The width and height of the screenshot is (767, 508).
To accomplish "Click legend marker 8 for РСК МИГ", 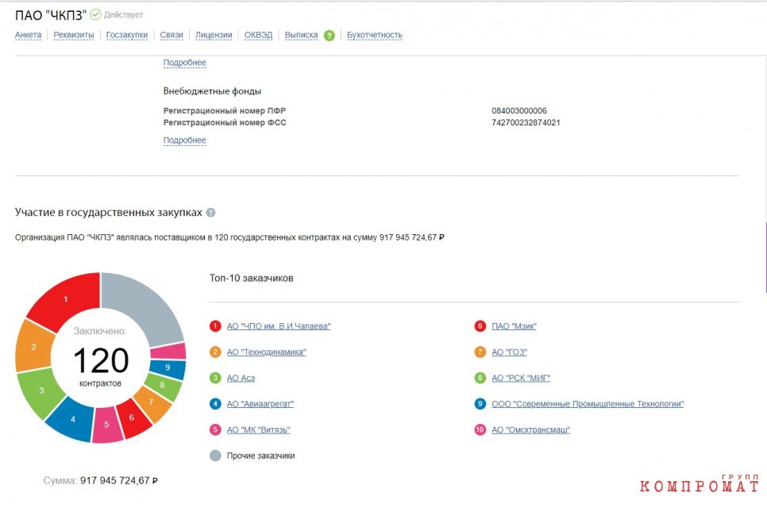I will 480,378.
